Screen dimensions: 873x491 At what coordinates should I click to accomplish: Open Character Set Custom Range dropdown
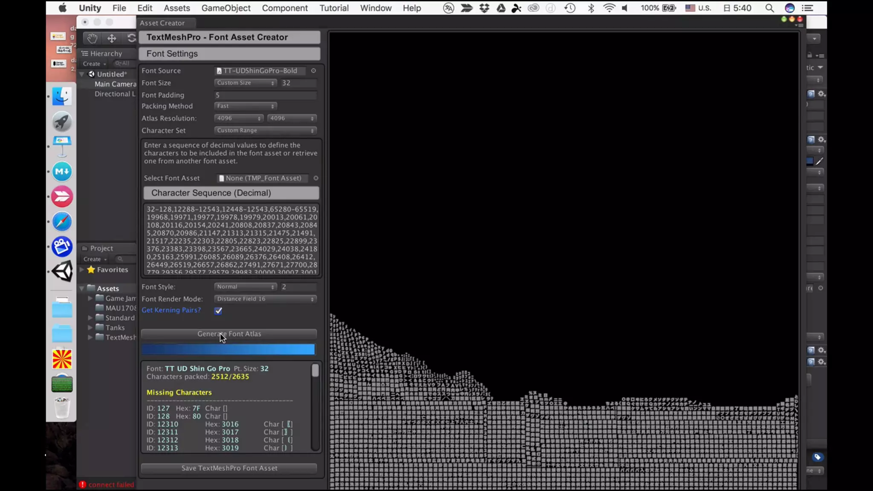coord(265,130)
